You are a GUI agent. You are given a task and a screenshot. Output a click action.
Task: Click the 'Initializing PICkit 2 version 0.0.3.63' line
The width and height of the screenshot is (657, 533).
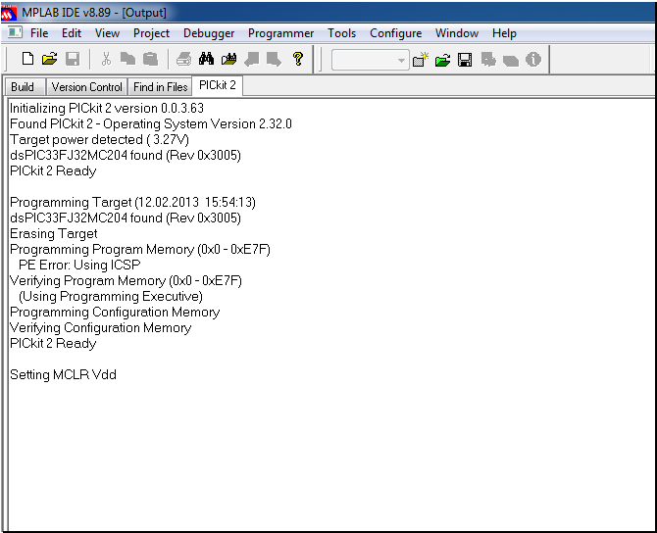pyautogui.click(x=107, y=108)
